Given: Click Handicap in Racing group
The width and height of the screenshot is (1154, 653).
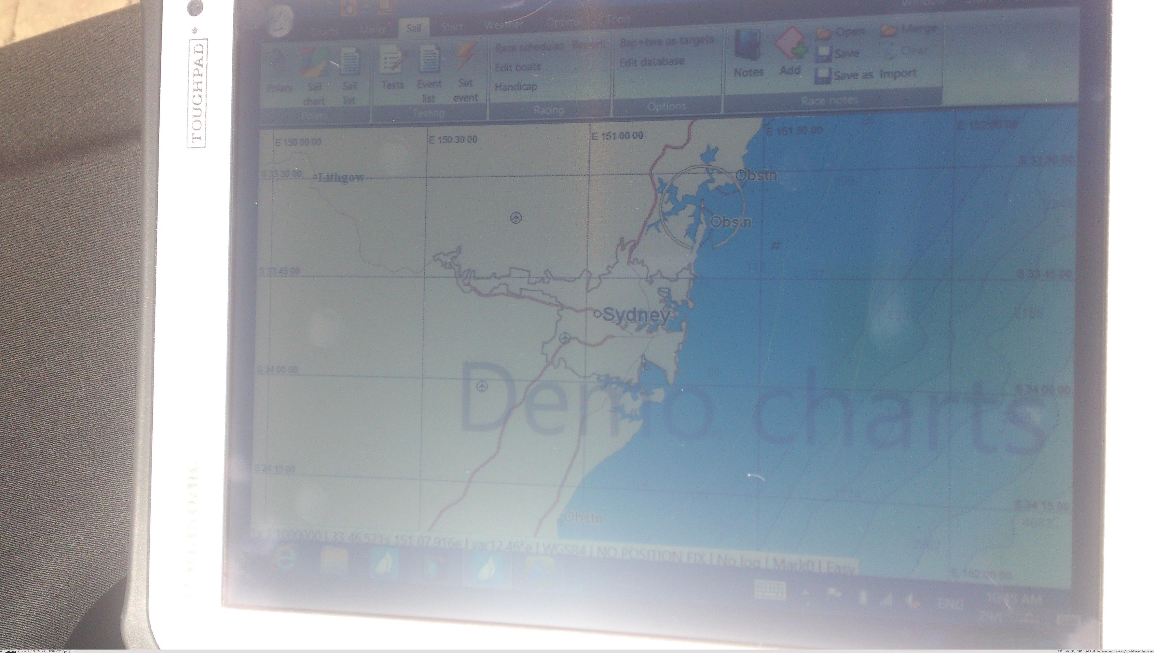Looking at the screenshot, I should click(516, 87).
